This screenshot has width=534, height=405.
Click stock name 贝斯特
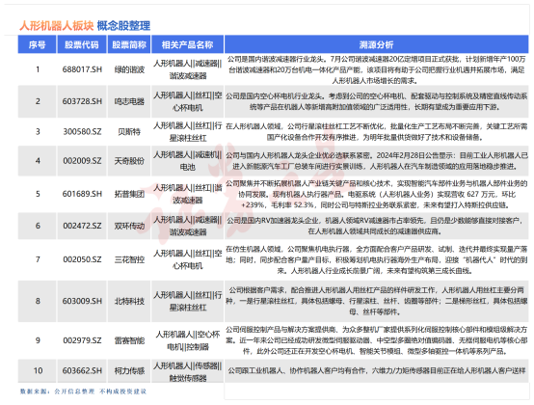129,131
